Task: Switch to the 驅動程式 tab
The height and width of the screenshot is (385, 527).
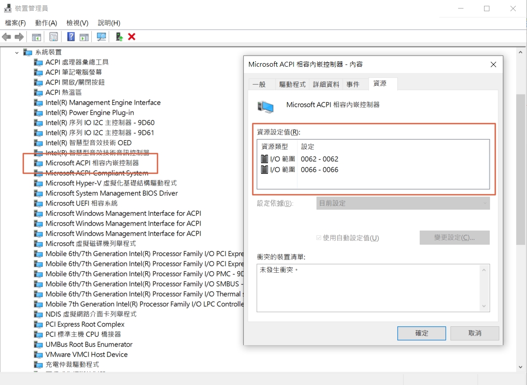Action: pos(293,84)
